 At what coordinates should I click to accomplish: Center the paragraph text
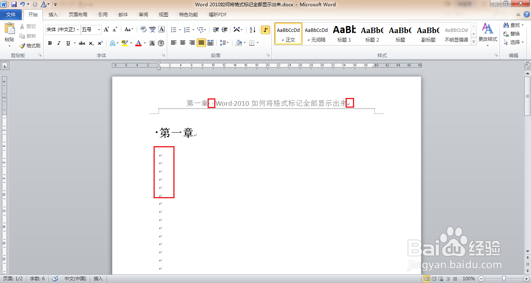183,43
